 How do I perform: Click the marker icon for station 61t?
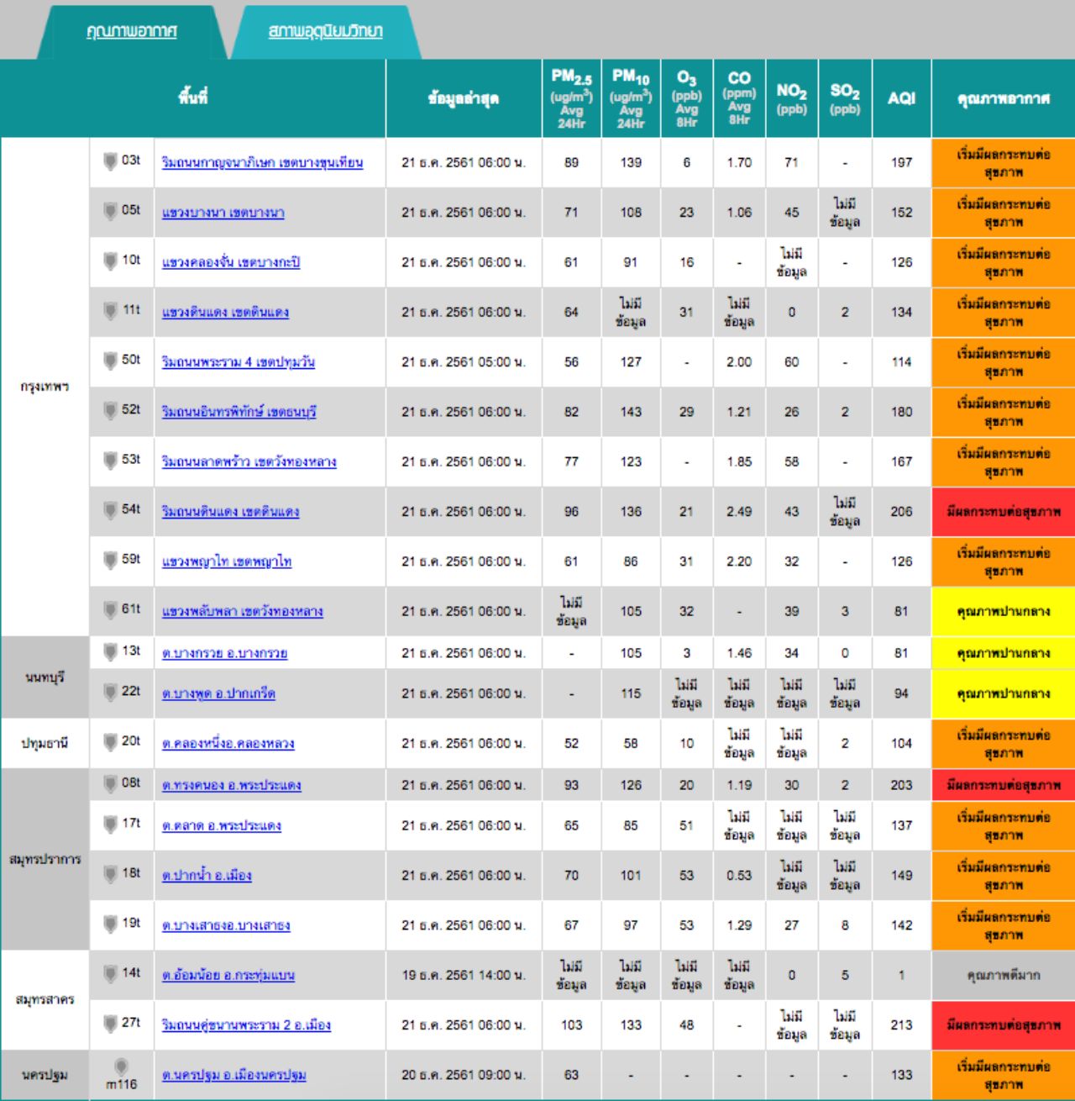(x=109, y=609)
